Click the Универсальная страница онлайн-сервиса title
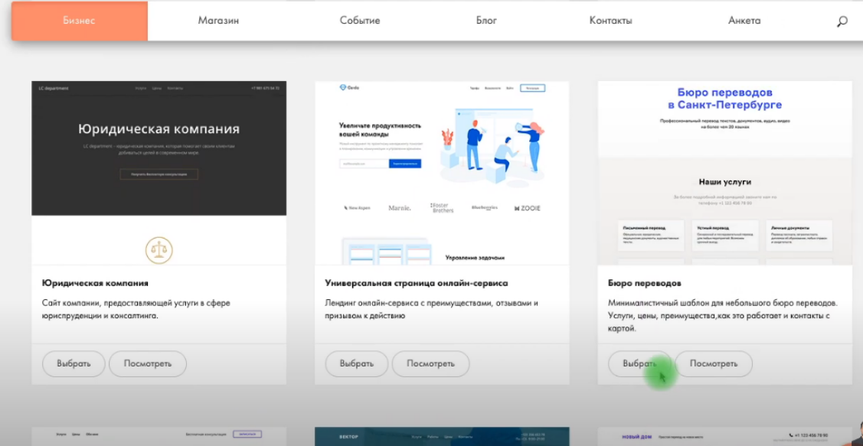The height and width of the screenshot is (446, 863). point(417,283)
